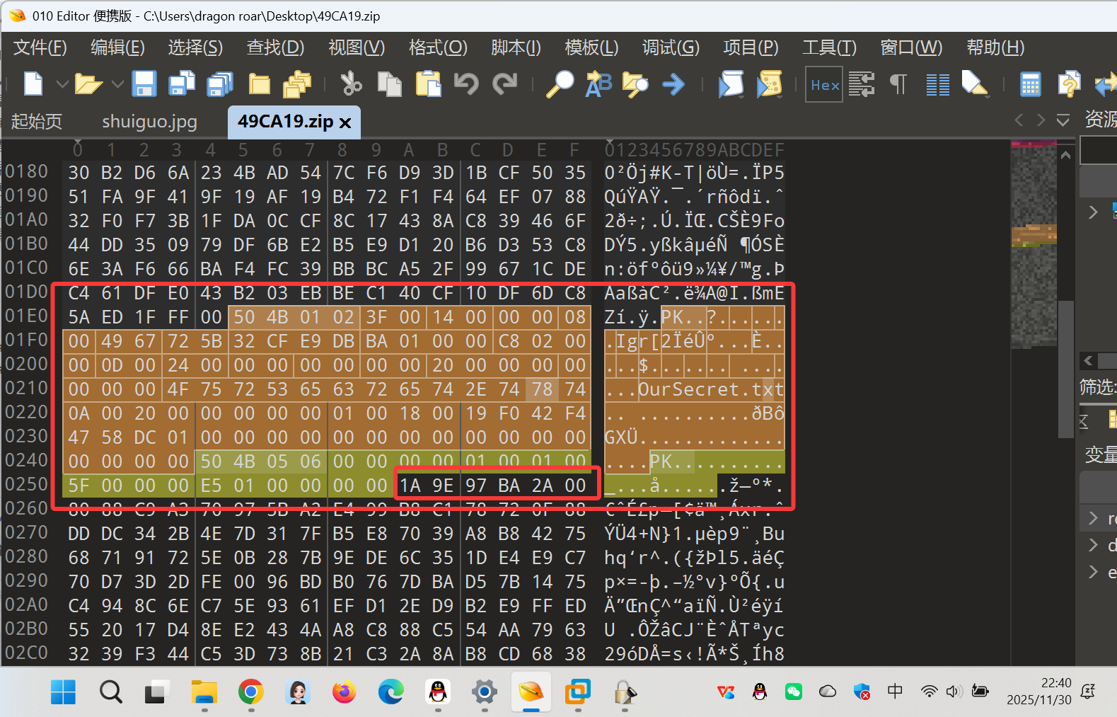The height and width of the screenshot is (717, 1117).
Task: Open Google Chrome from taskbar
Action: tap(250, 692)
